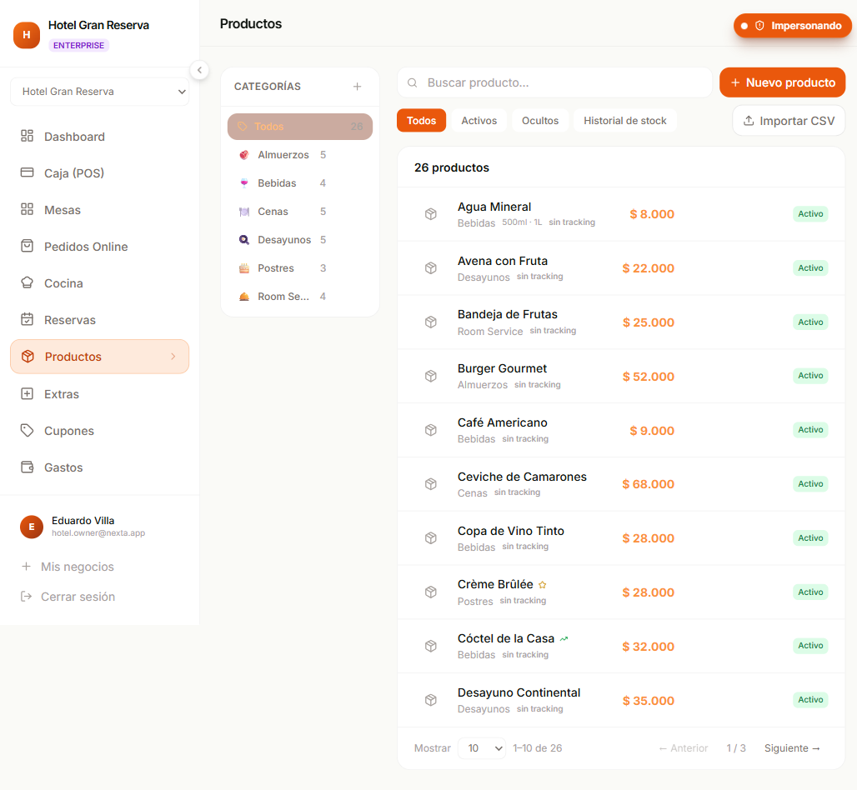The image size is (857, 790).
Task: Select the Todos filter tab
Action: [421, 121]
